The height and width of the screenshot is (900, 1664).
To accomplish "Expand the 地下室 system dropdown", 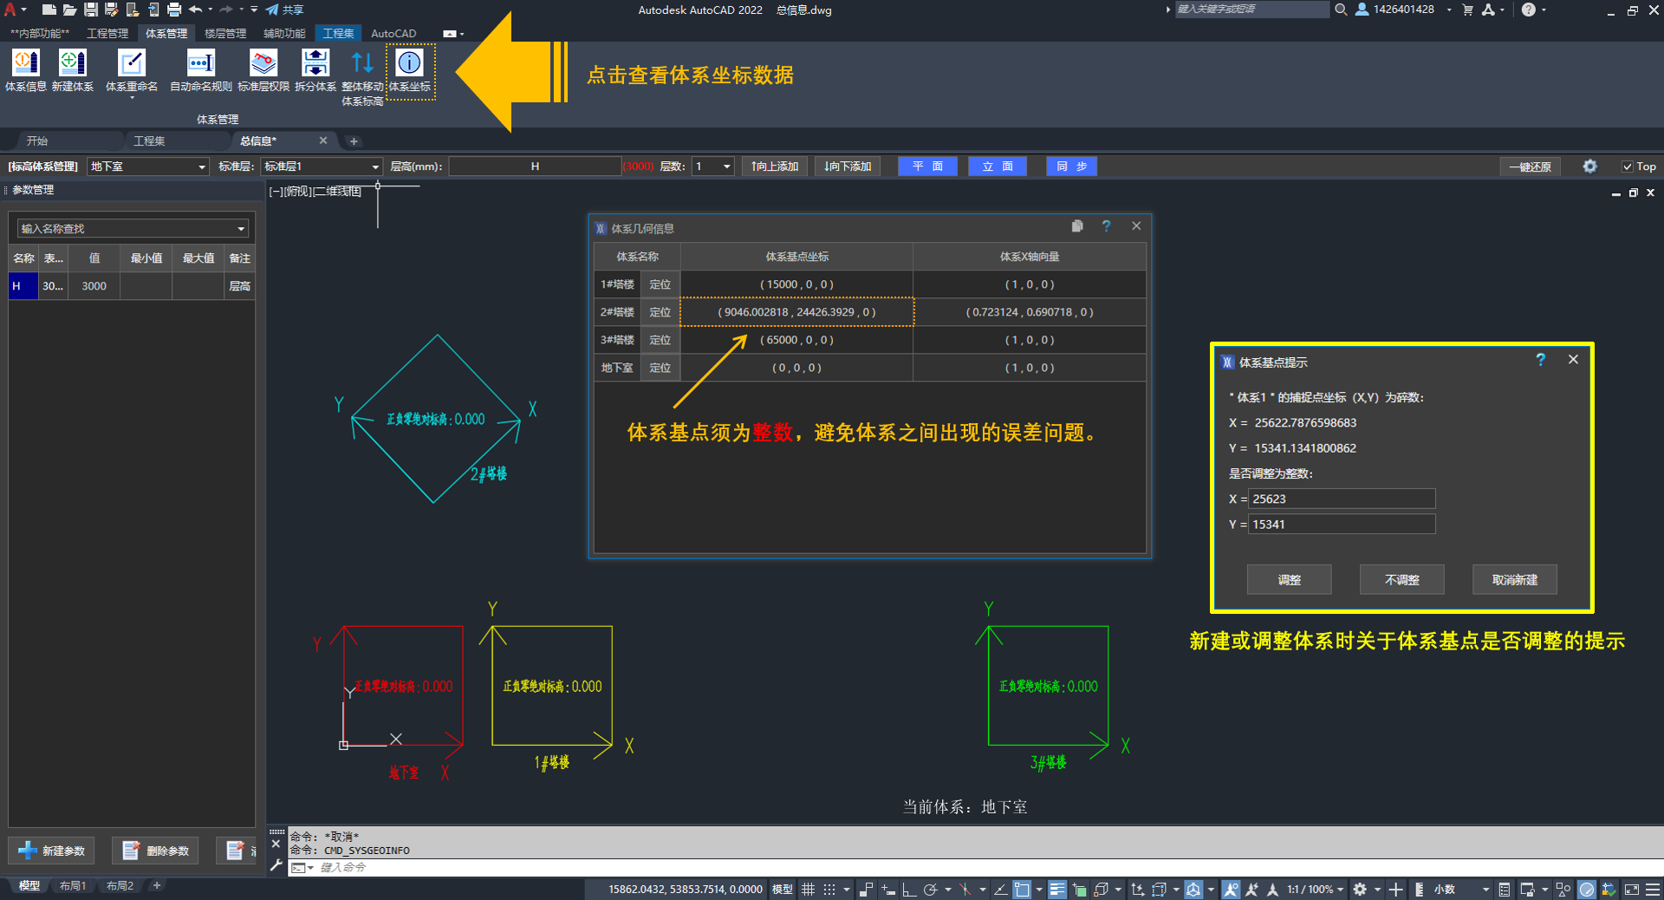I will point(201,166).
